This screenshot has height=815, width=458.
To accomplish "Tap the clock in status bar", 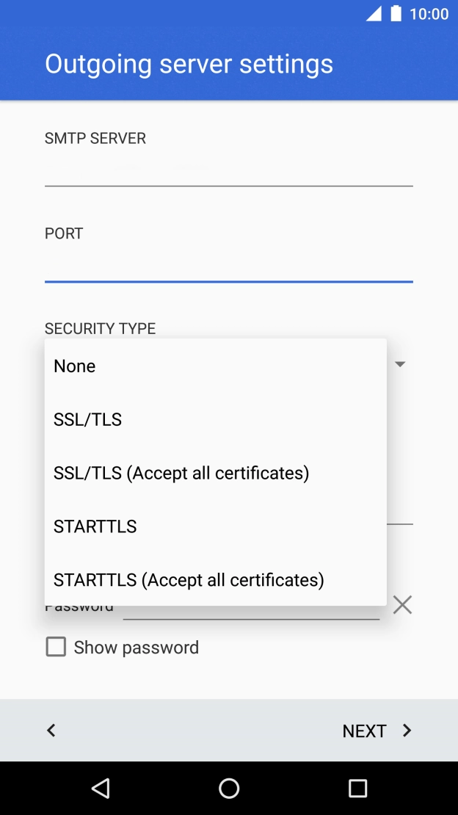I will point(429,14).
